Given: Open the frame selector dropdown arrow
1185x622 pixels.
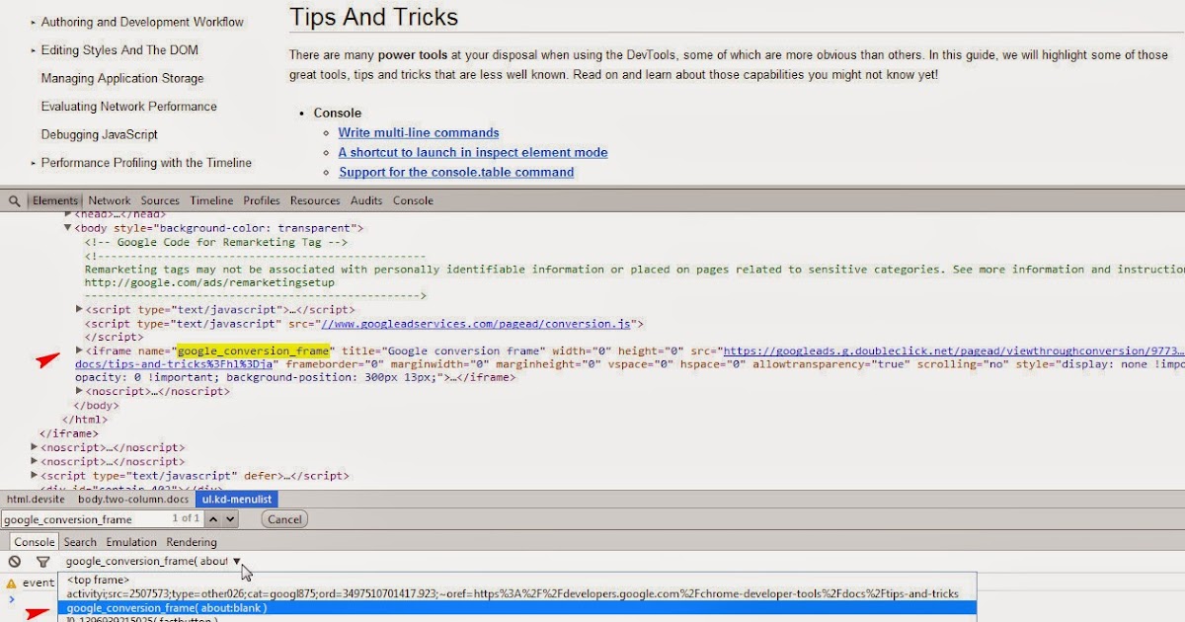Looking at the screenshot, I should click(236, 562).
